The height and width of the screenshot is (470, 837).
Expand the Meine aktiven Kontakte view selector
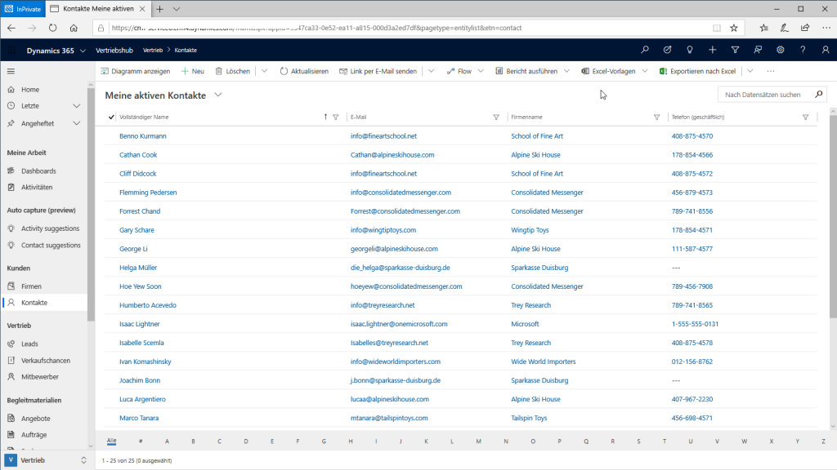pos(218,95)
